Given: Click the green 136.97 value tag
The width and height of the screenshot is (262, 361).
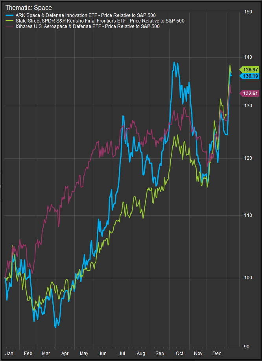Looking at the screenshot, I should [250, 69].
